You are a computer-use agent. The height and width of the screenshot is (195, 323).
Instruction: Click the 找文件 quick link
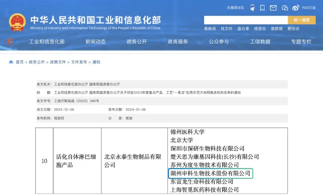tap(226, 29)
